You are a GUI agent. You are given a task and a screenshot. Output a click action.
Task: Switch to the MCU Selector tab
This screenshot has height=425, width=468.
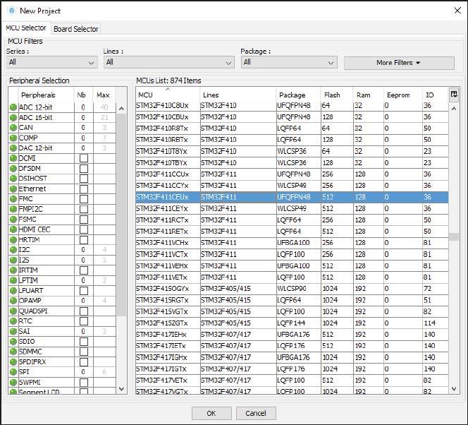[26, 28]
